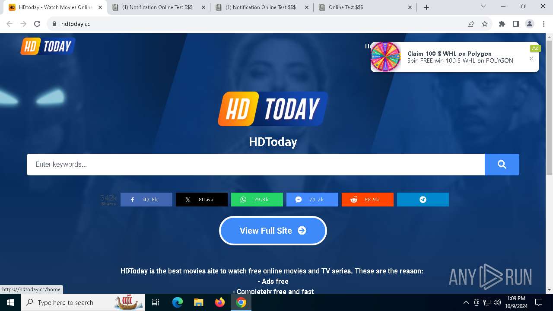Open Chrome extensions puzzle icon
Viewport: 553px width, 311px height.
pyautogui.click(x=502, y=24)
